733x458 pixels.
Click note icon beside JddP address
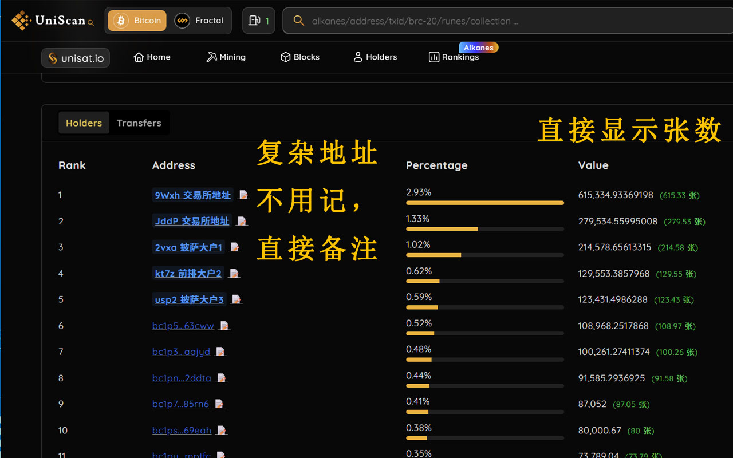pyautogui.click(x=242, y=221)
